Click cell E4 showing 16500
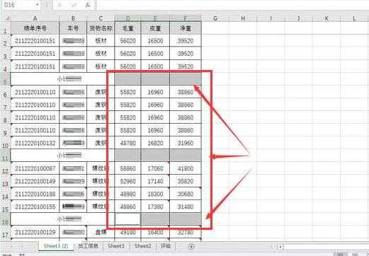This screenshot has width=369, height=256. [155, 66]
